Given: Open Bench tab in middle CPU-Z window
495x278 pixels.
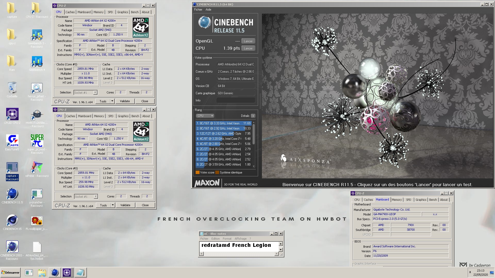Looking at the screenshot, I should click(135, 116).
